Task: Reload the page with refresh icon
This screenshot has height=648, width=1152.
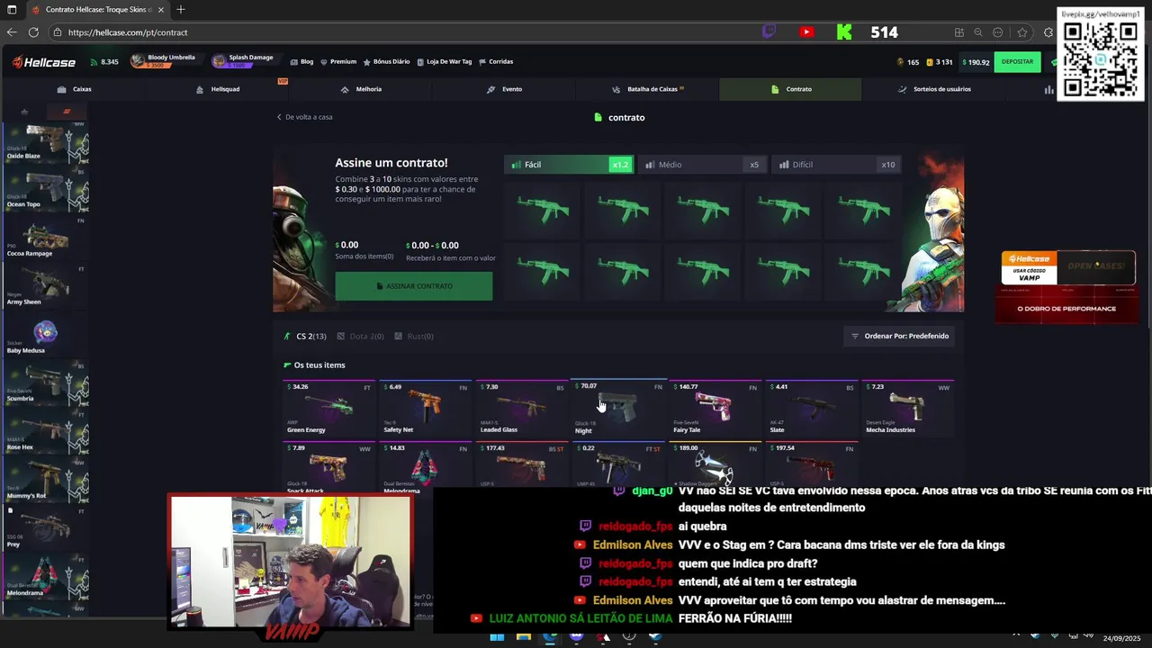Action: click(x=33, y=32)
